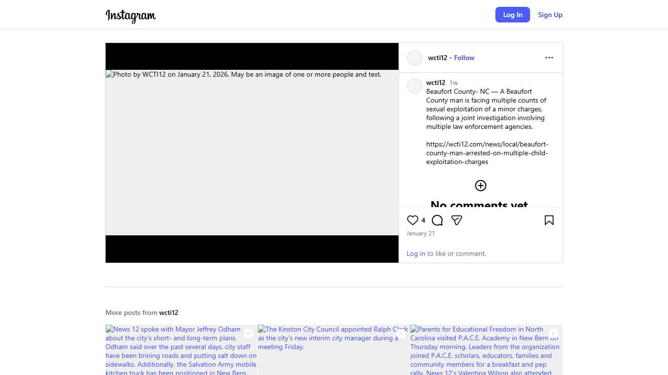Click the heart Like icon
This screenshot has width=668, height=375.
(413, 220)
